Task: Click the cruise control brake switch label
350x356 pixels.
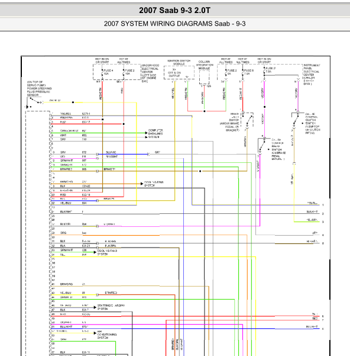Action: [x=278, y=149]
